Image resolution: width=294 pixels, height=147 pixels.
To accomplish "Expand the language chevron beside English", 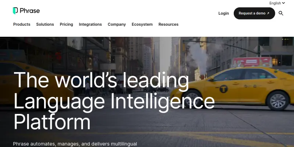I will 283,3.
